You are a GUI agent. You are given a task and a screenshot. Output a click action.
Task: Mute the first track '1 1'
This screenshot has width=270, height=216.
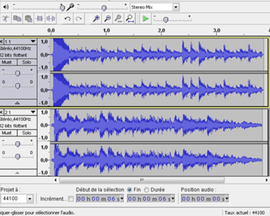[8, 62]
